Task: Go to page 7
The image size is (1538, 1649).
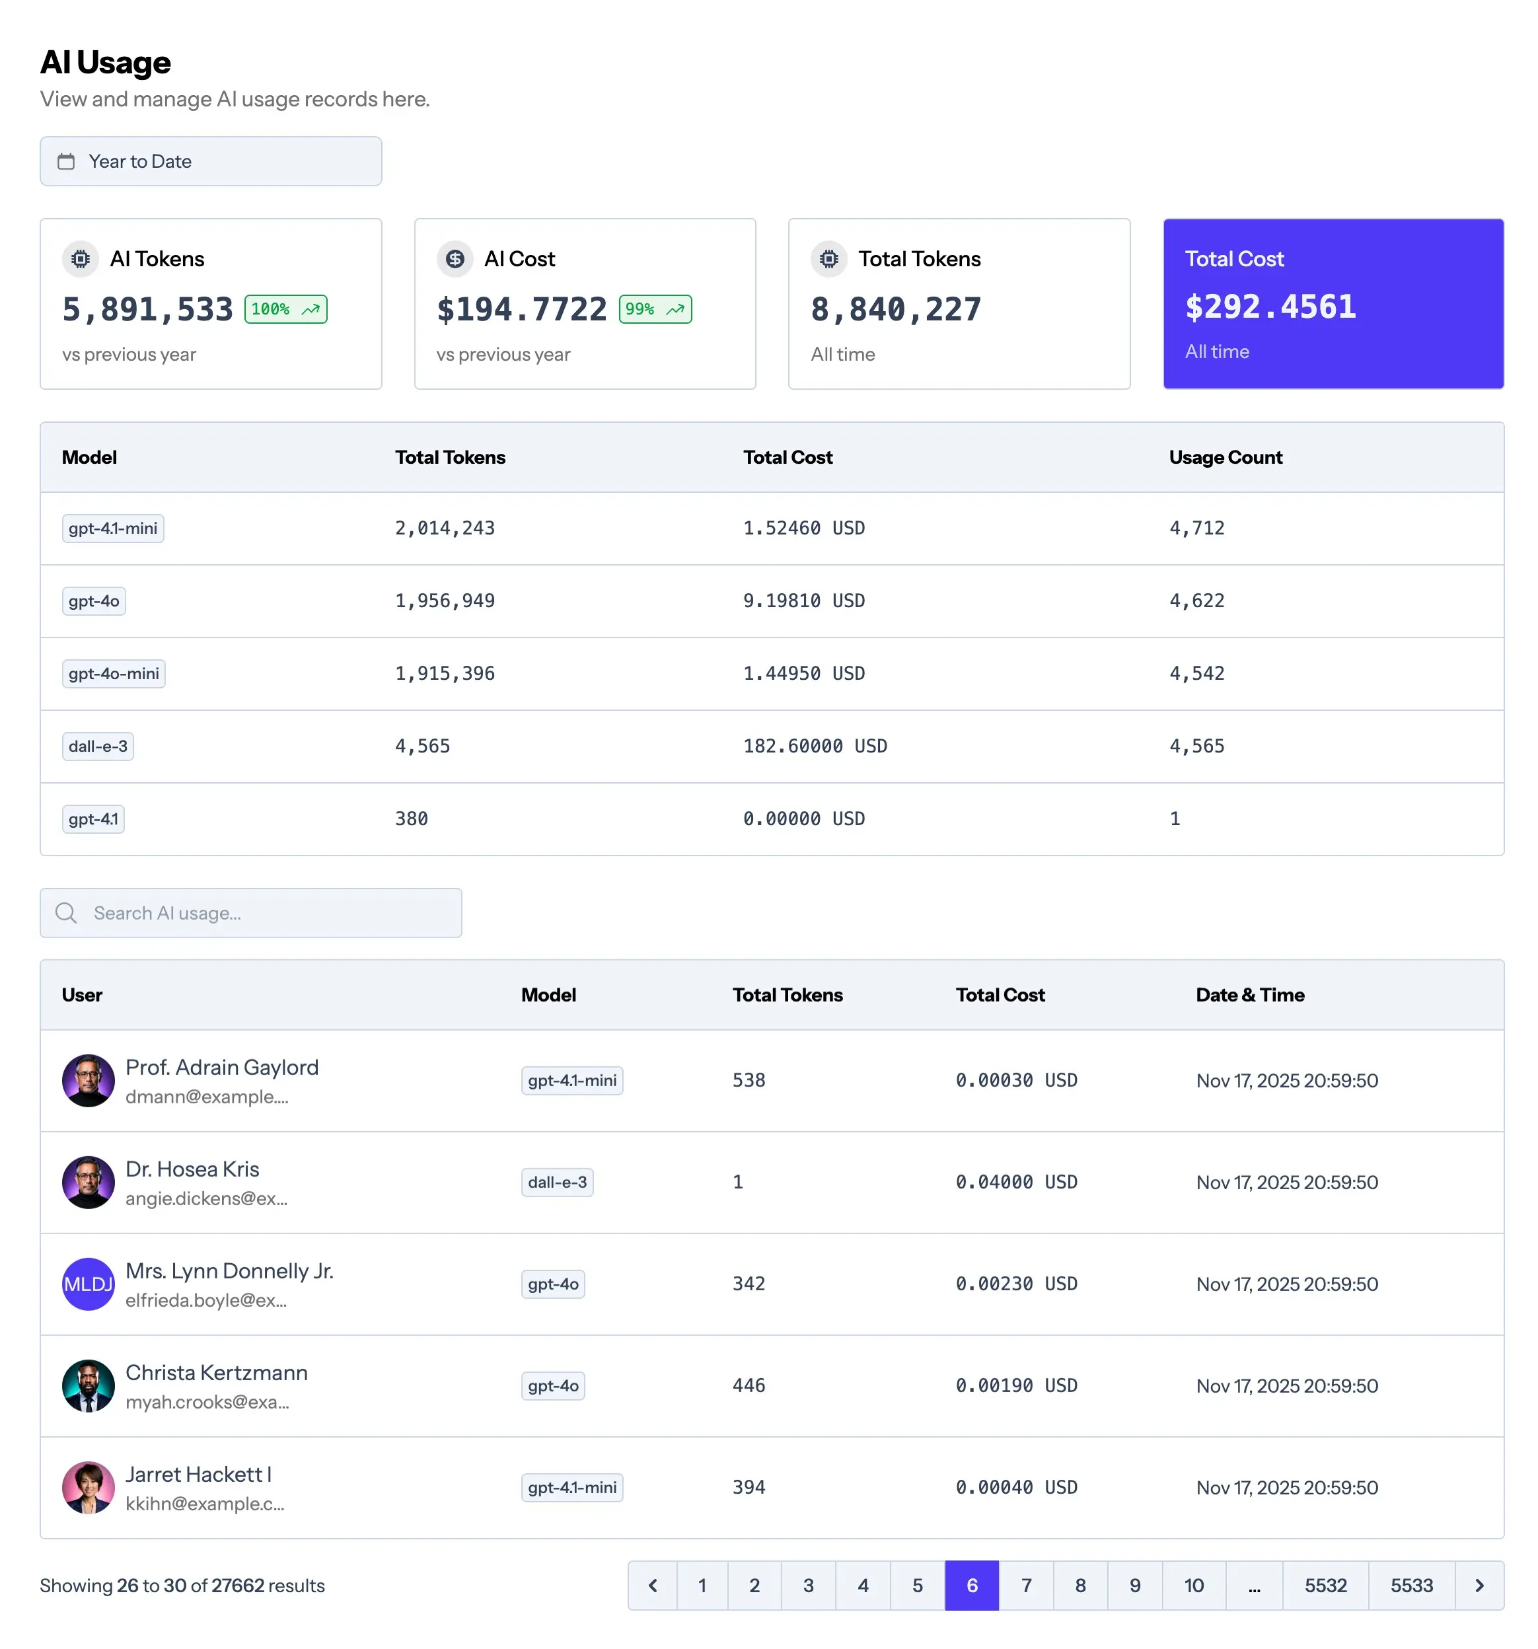Action: (x=1026, y=1585)
